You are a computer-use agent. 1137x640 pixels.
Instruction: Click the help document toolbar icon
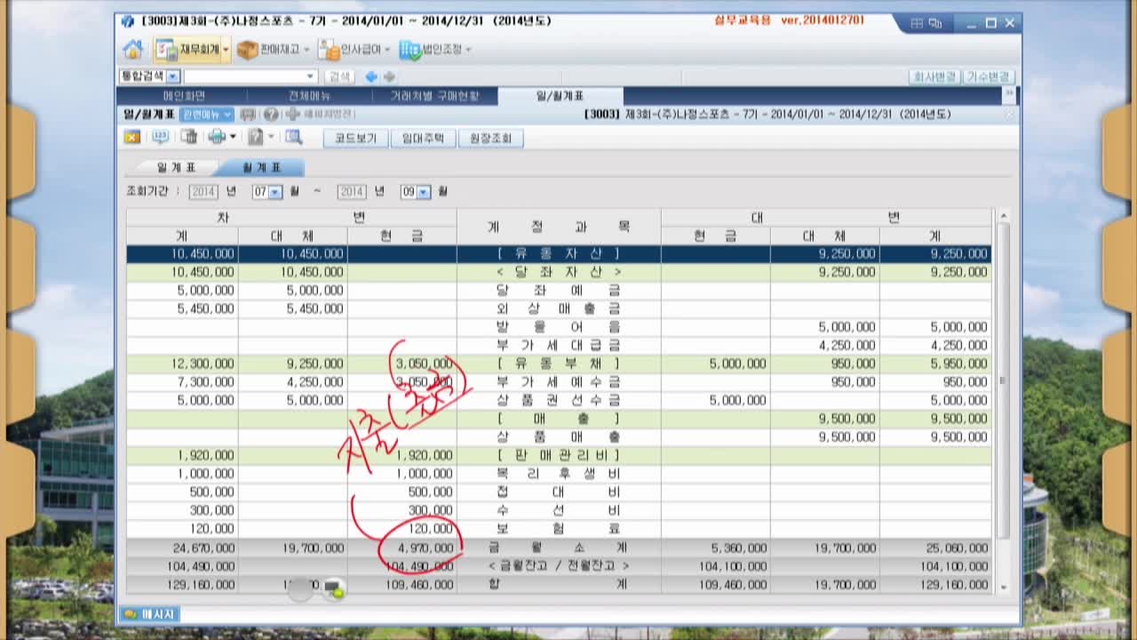[256, 137]
